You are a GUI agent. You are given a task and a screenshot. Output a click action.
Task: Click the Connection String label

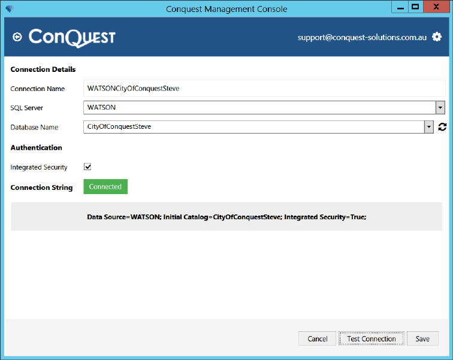tap(41, 187)
